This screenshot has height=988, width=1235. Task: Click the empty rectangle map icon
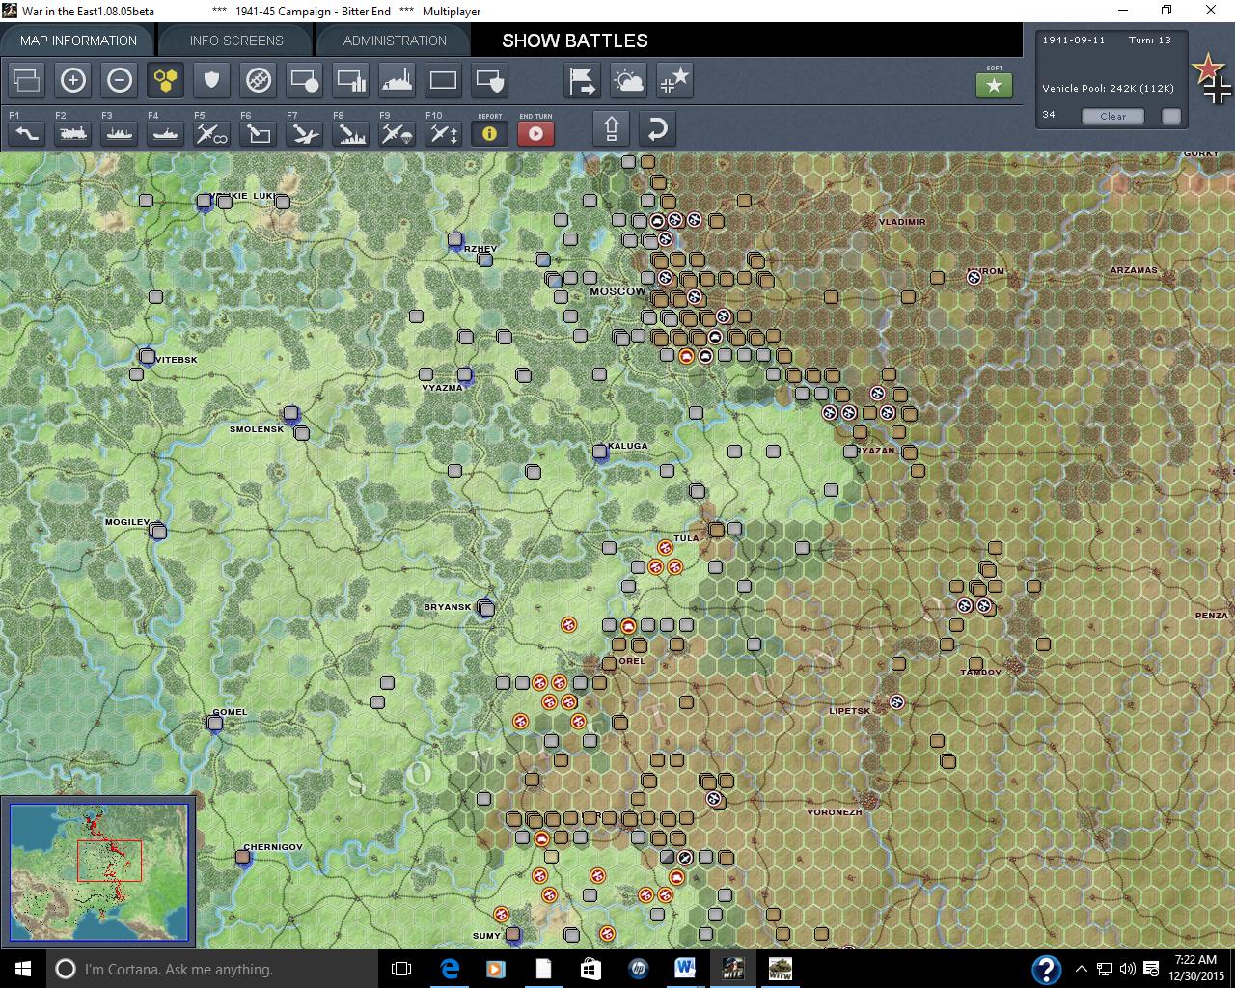(x=444, y=80)
